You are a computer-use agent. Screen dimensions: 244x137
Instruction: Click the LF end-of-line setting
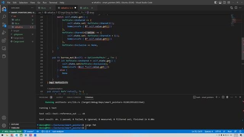(x=224, y=131)
